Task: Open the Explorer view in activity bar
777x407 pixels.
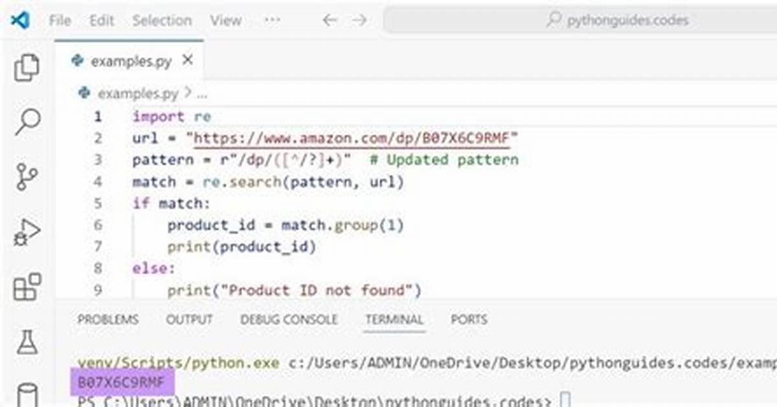Action: tap(27, 67)
